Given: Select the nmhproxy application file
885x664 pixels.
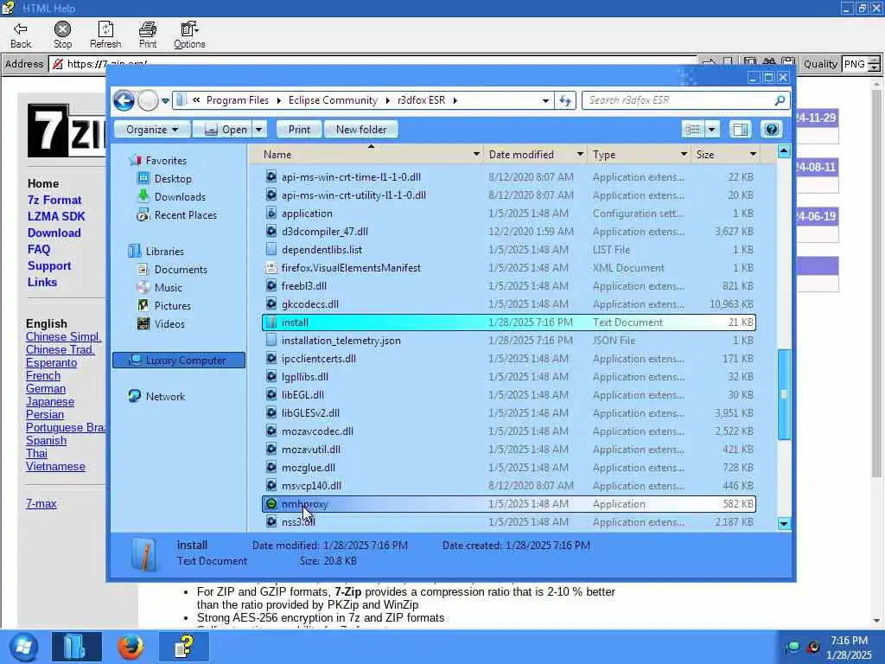Looking at the screenshot, I should click(x=509, y=504).
